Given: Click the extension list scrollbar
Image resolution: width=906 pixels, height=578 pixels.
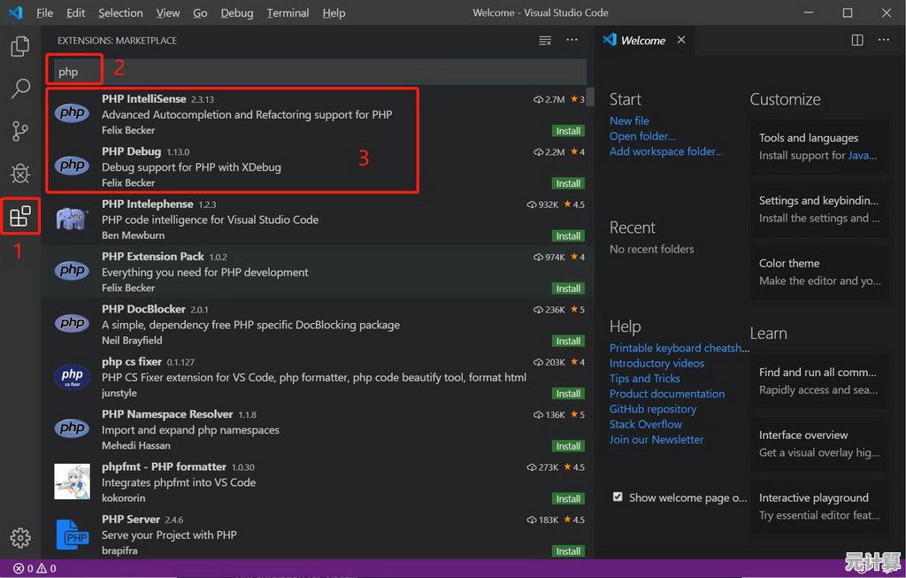Looking at the screenshot, I should [x=589, y=98].
